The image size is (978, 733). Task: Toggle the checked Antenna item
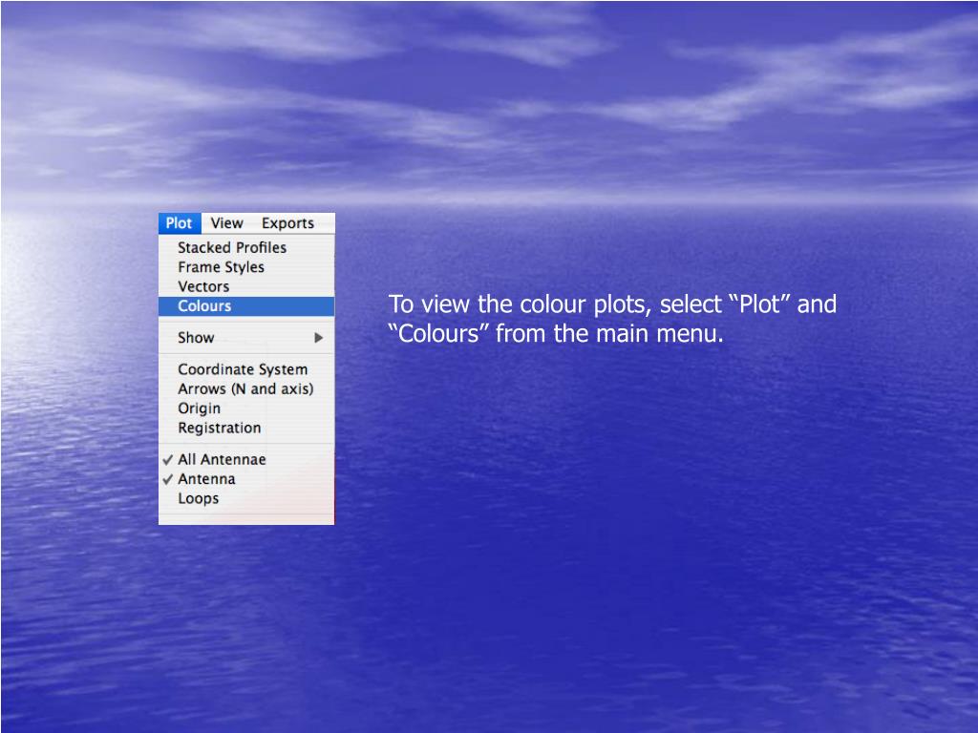[246, 479]
